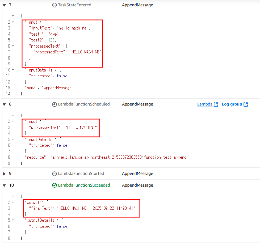This screenshot has height=244, width=260.
Task: Collapse event row 7 details
Action: pyautogui.click(x=4, y=5)
